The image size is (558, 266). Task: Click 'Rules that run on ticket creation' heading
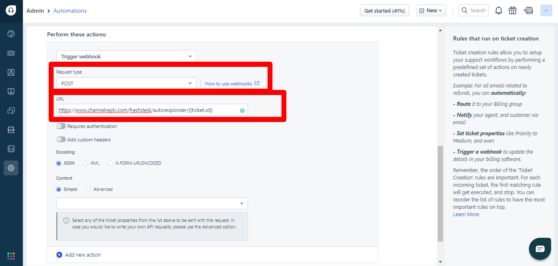click(x=496, y=38)
